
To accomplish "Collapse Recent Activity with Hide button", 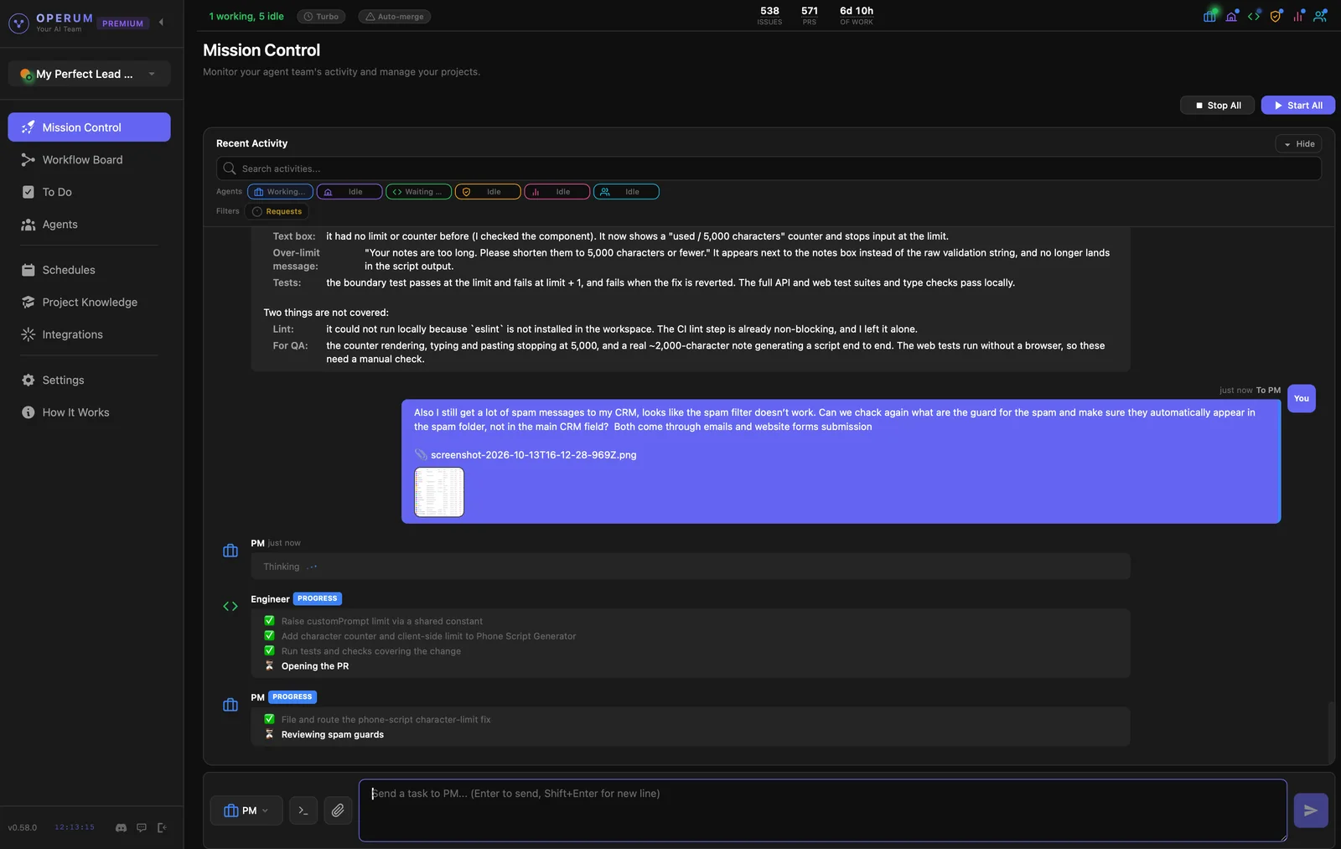I will (1298, 144).
